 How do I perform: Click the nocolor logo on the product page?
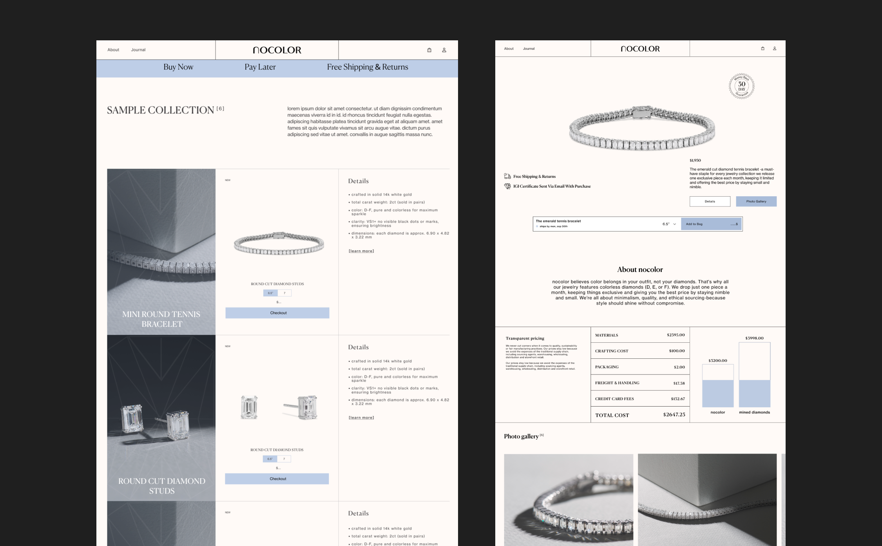[640, 49]
